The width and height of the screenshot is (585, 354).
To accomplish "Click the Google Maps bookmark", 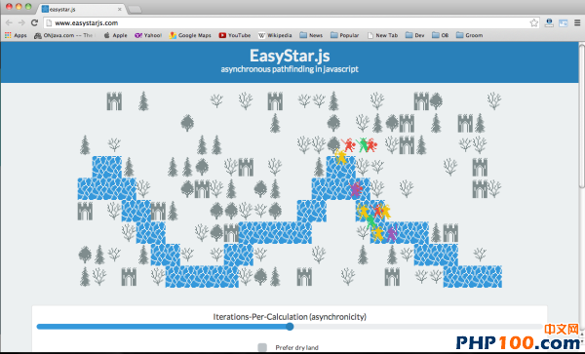I will click(x=190, y=35).
